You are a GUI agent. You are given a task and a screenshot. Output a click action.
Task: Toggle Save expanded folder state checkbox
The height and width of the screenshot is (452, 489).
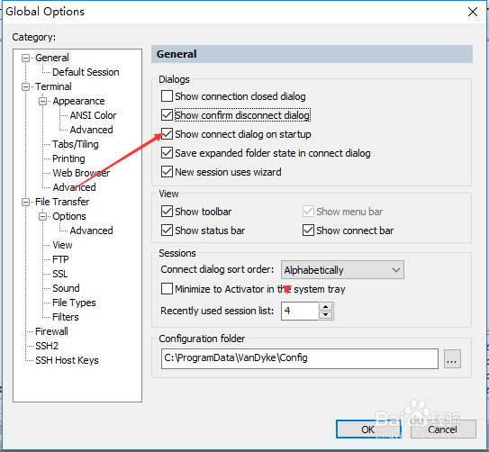(167, 153)
